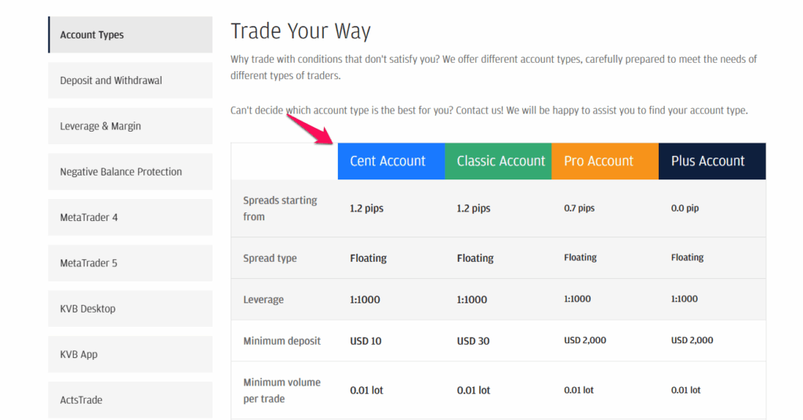Click the Pro Account 1:1000 leverage
Screen dimensions: 803x420
577,299
